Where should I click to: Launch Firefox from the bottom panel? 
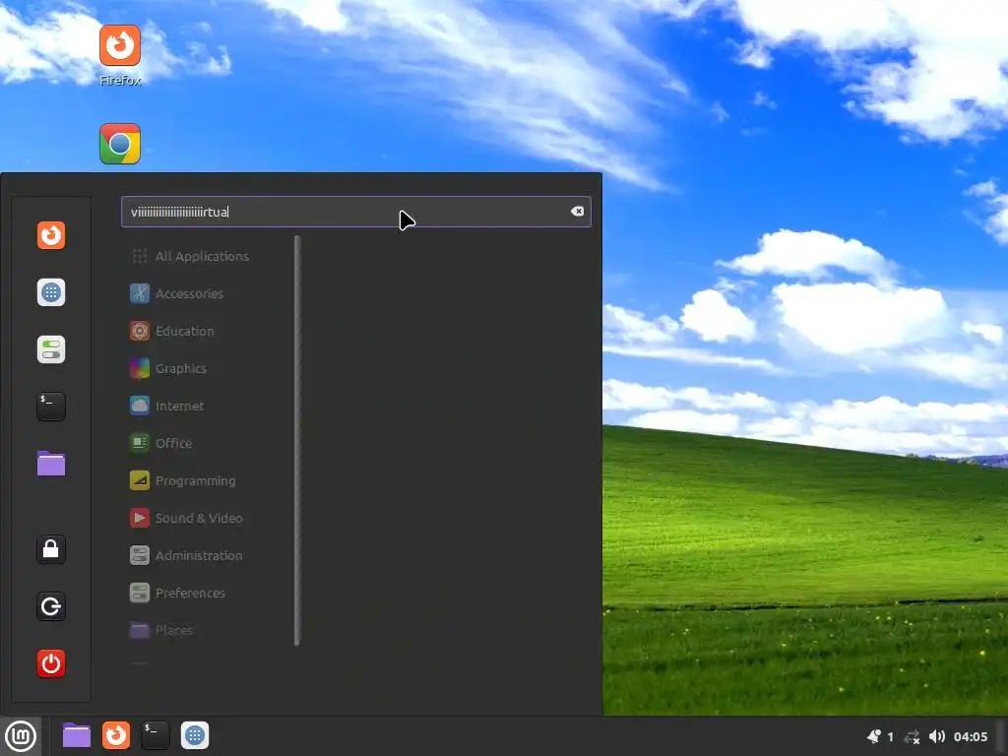click(x=116, y=735)
